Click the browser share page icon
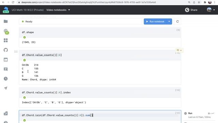 (x=194, y=2)
